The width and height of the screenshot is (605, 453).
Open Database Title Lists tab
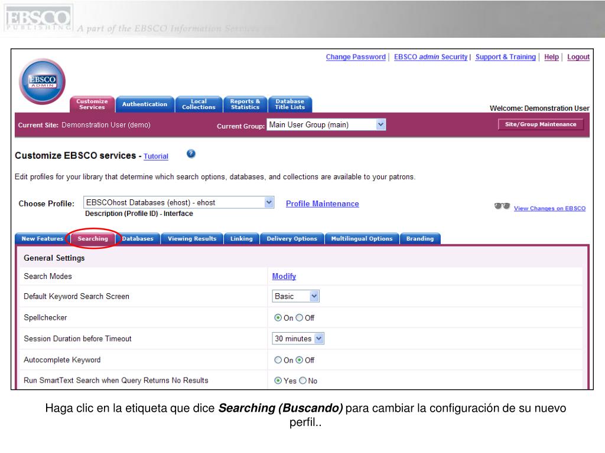[290, 104]
